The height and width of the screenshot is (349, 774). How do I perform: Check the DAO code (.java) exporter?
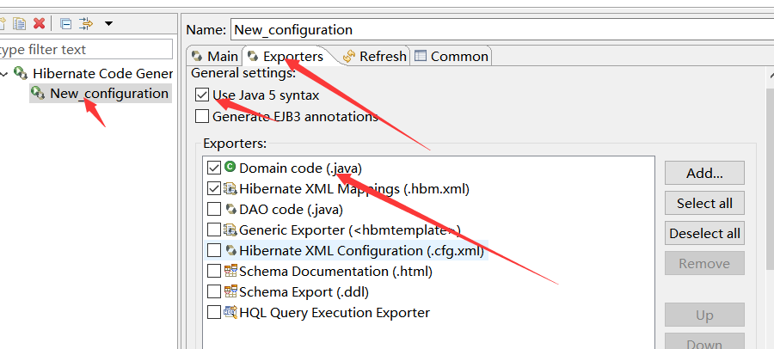[x=214, y=210]
